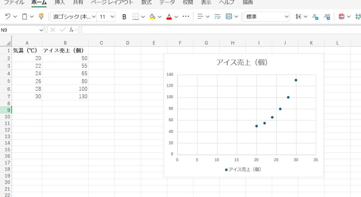The width and height of the screenshot is (361, 197).
Task: Switch to the 共有 tab
Action: (78, 2)
